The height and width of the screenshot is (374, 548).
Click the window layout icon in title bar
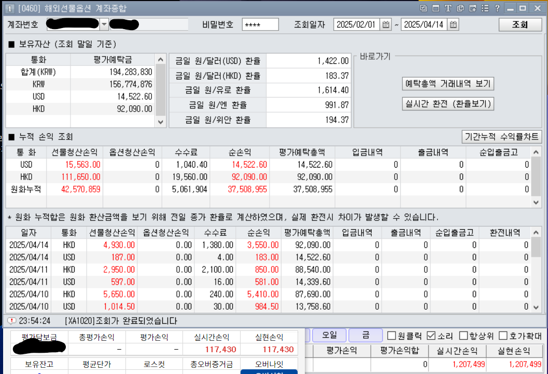(436, 8)
